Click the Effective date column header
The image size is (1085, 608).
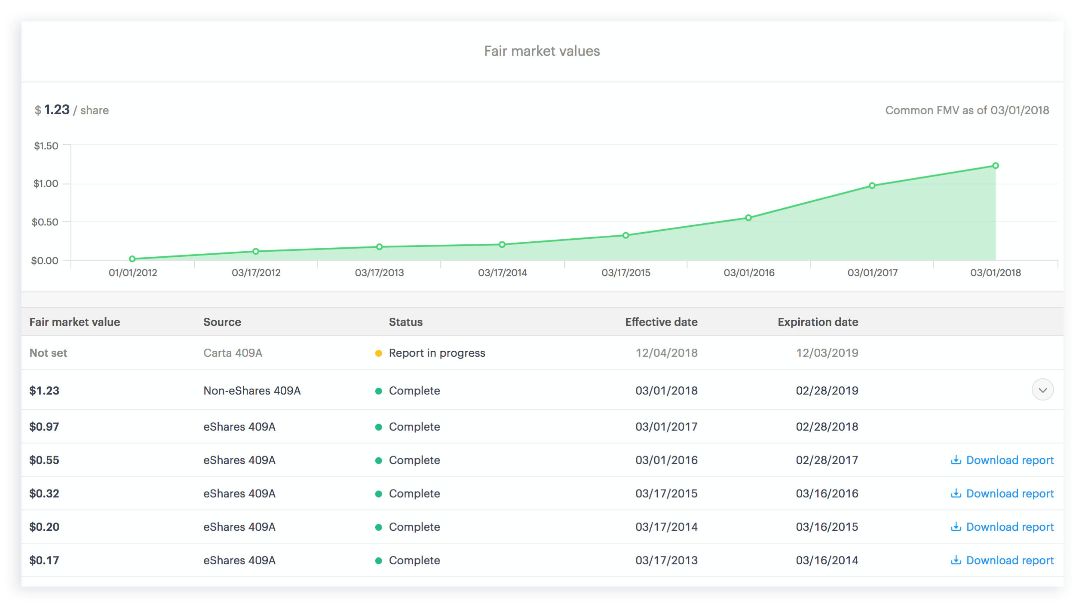coord(661,322)
